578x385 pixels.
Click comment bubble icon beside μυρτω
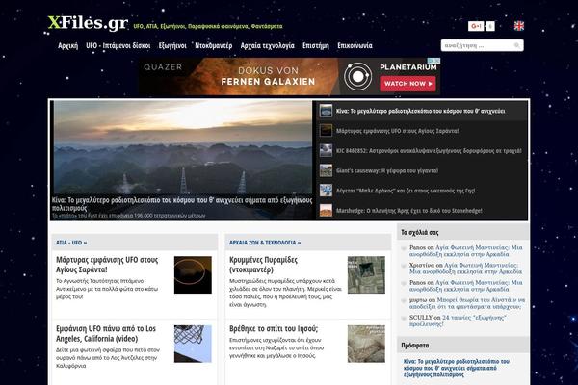(404, 300)
